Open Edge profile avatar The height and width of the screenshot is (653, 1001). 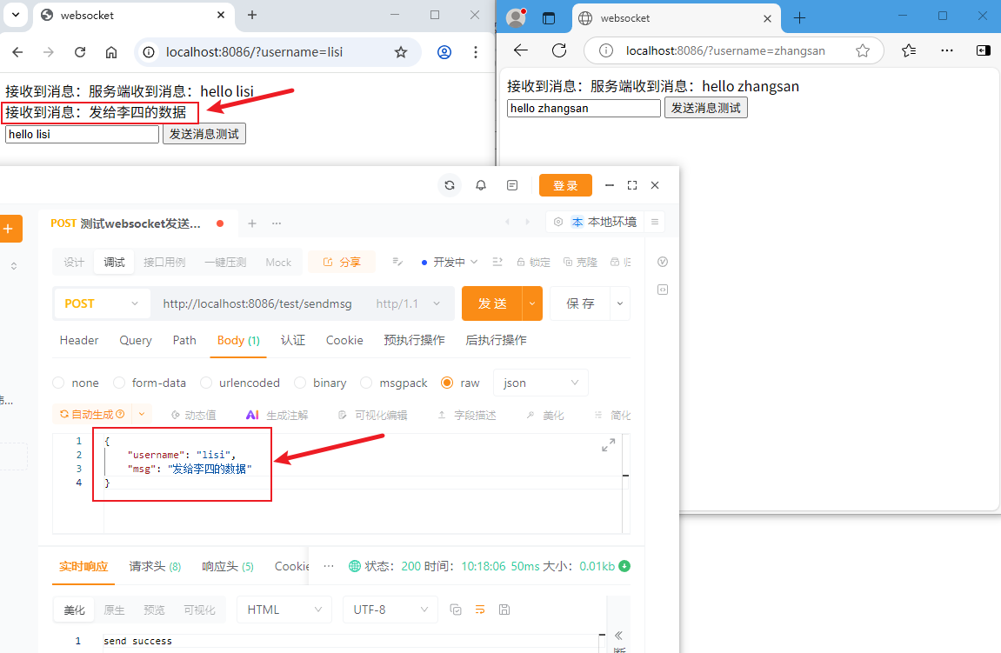tap(516, 18)
